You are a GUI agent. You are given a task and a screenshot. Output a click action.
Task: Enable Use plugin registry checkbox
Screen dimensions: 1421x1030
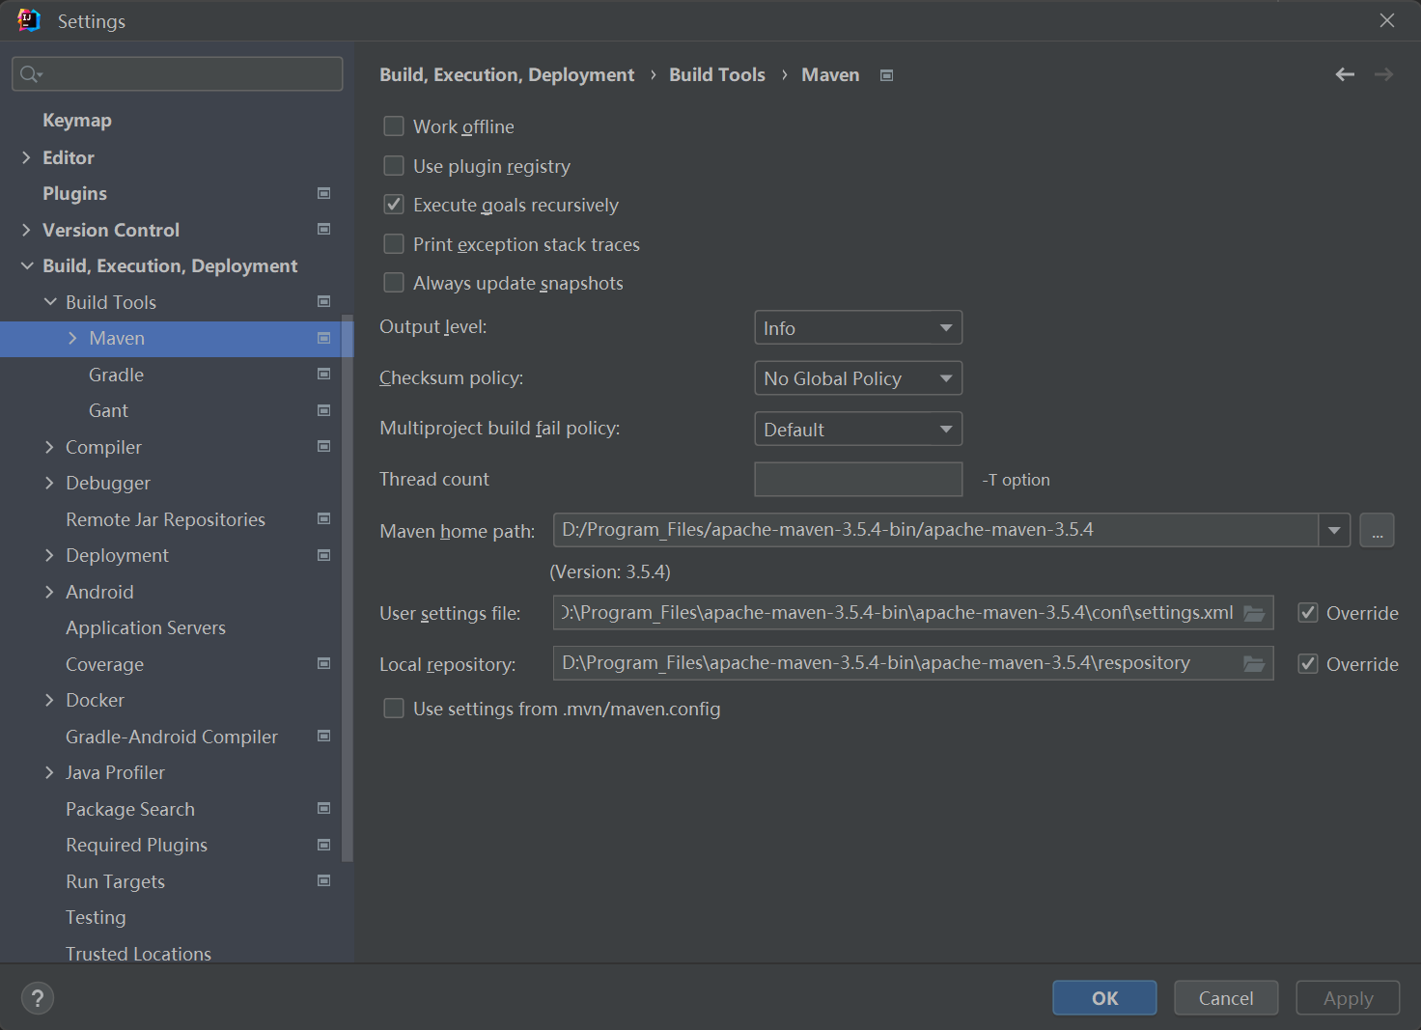point(394,166)
